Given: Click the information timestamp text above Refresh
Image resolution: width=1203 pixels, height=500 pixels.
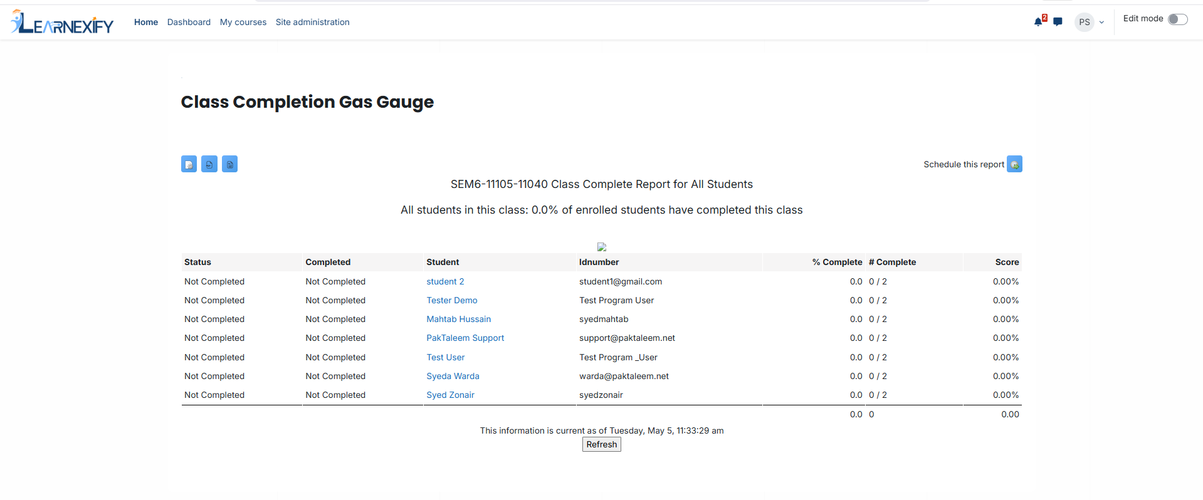Looking at the screenshot, I should click(602, 430).
